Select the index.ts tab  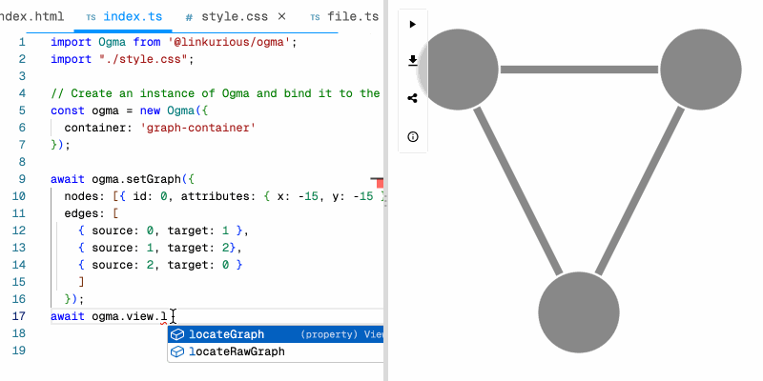click(123, 17)
